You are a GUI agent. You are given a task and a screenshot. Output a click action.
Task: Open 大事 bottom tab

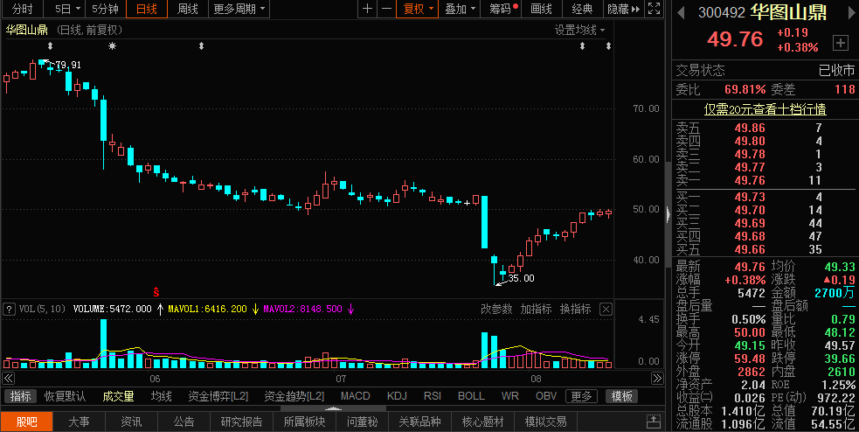click(x=79, y=422)
